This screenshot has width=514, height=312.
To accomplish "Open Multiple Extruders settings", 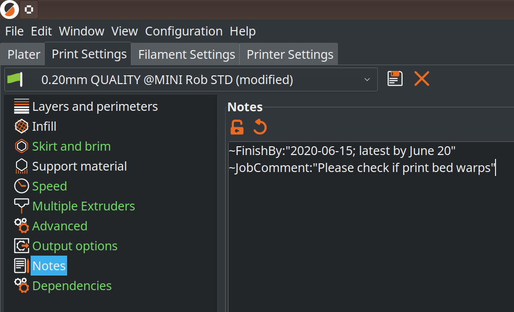I will click(x=84, y=206).
